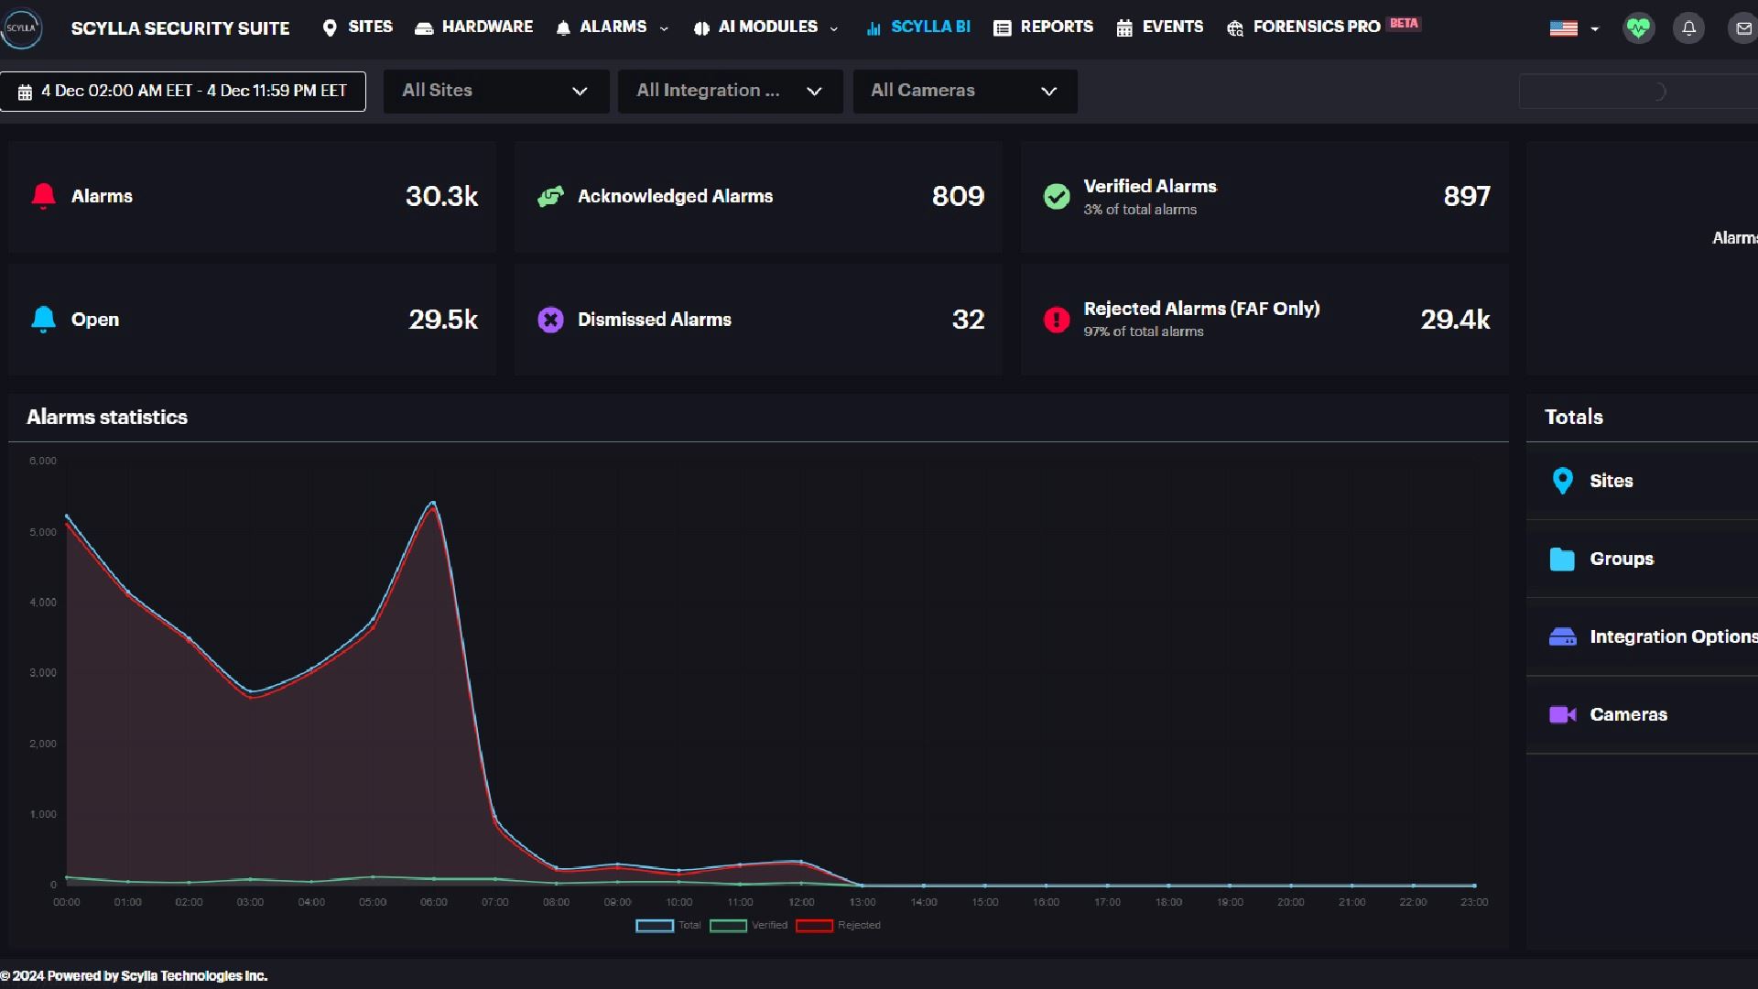This screenshot has height=989, width=1758.
Task: Open the Sites menu item
Action: point(358,27)
